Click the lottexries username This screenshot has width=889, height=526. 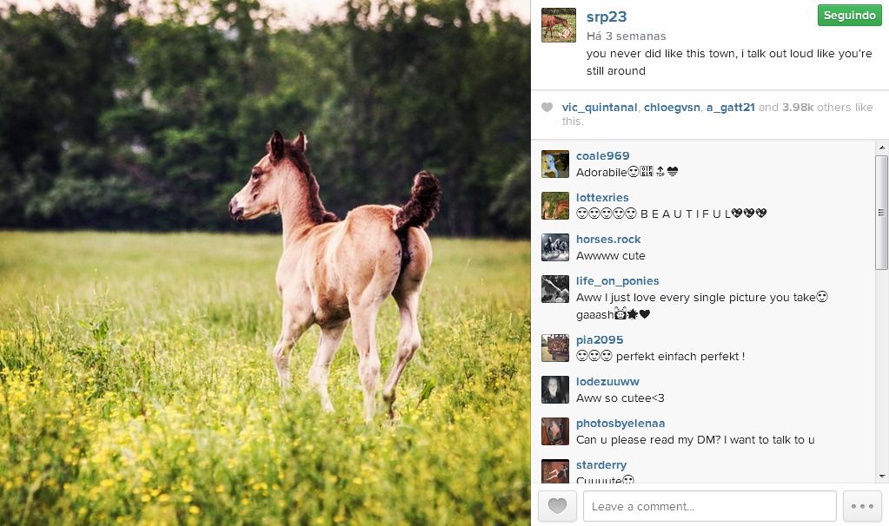tap(602, 198)
